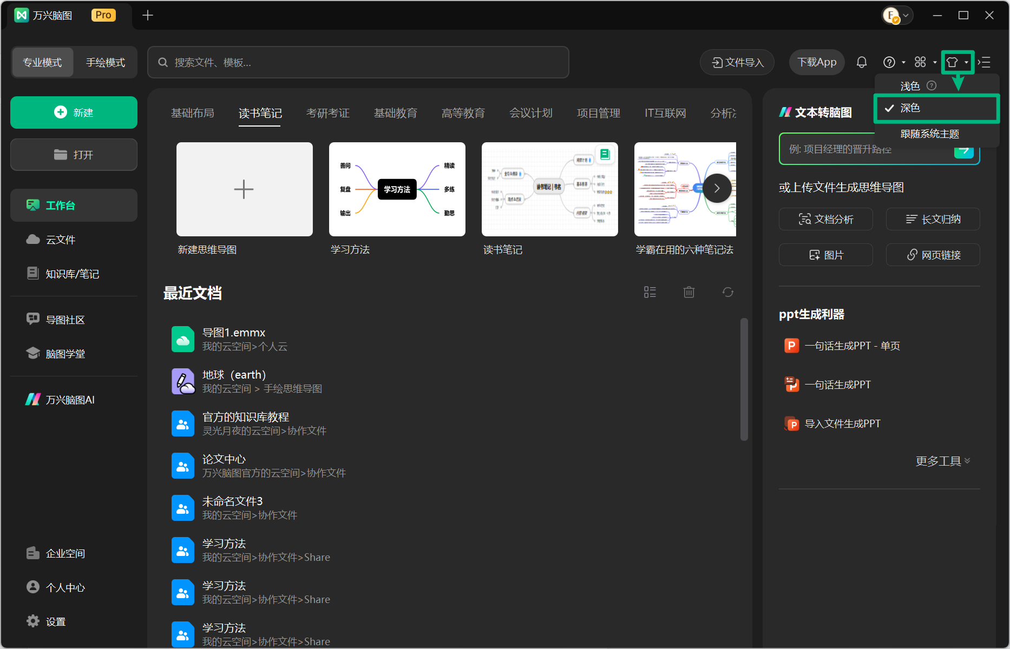This screenshot has width=1010, height=649.
Task: Click the 文档分析 upload button
Action: (826, 219)
